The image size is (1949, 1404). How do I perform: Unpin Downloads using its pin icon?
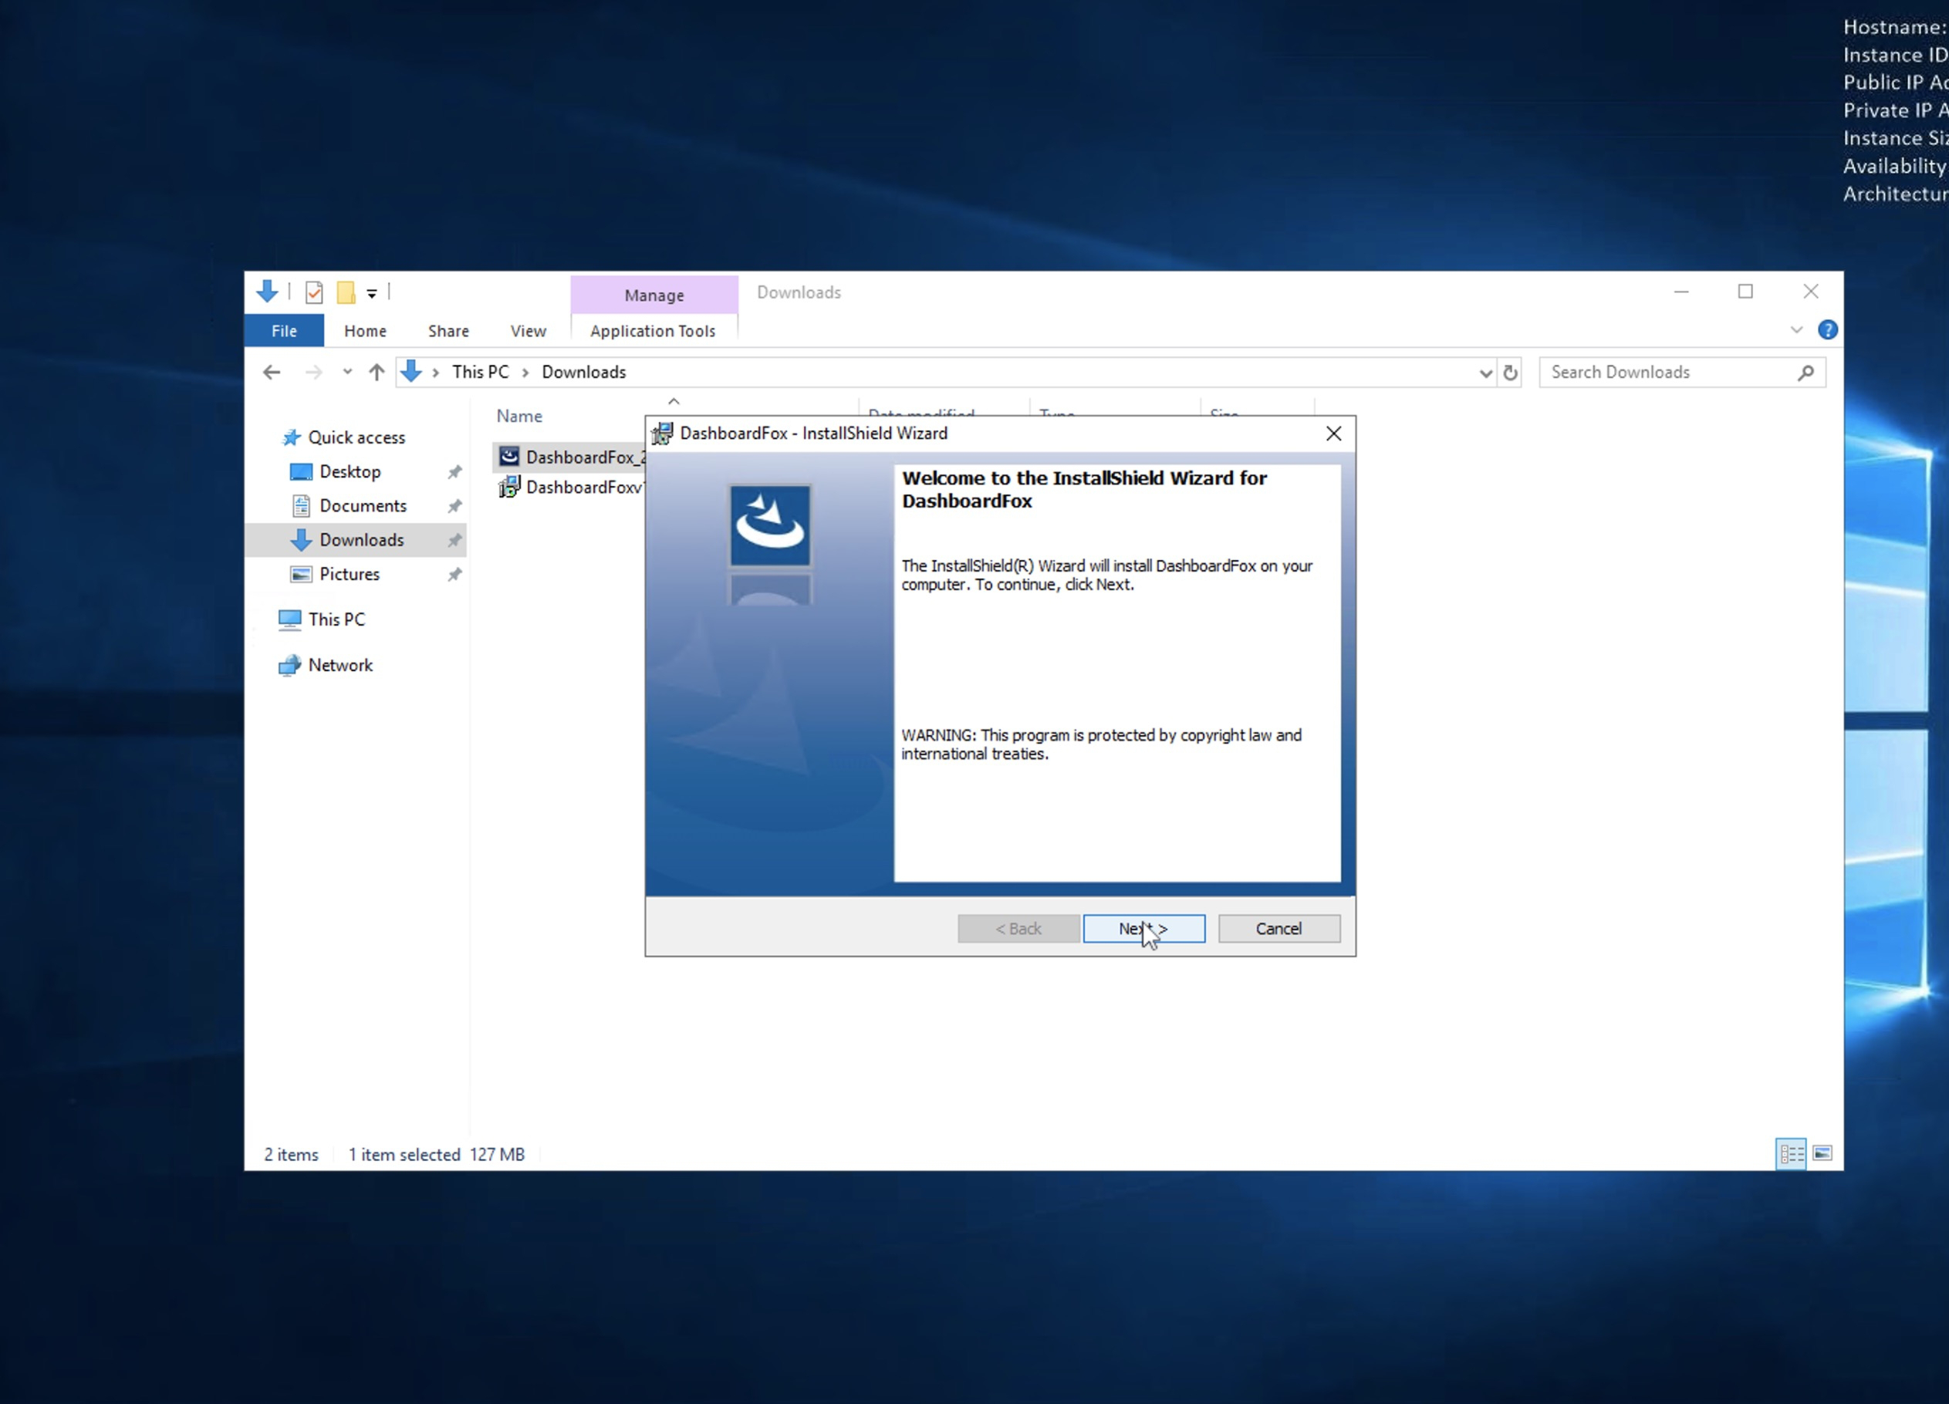(x=454, y=541)
